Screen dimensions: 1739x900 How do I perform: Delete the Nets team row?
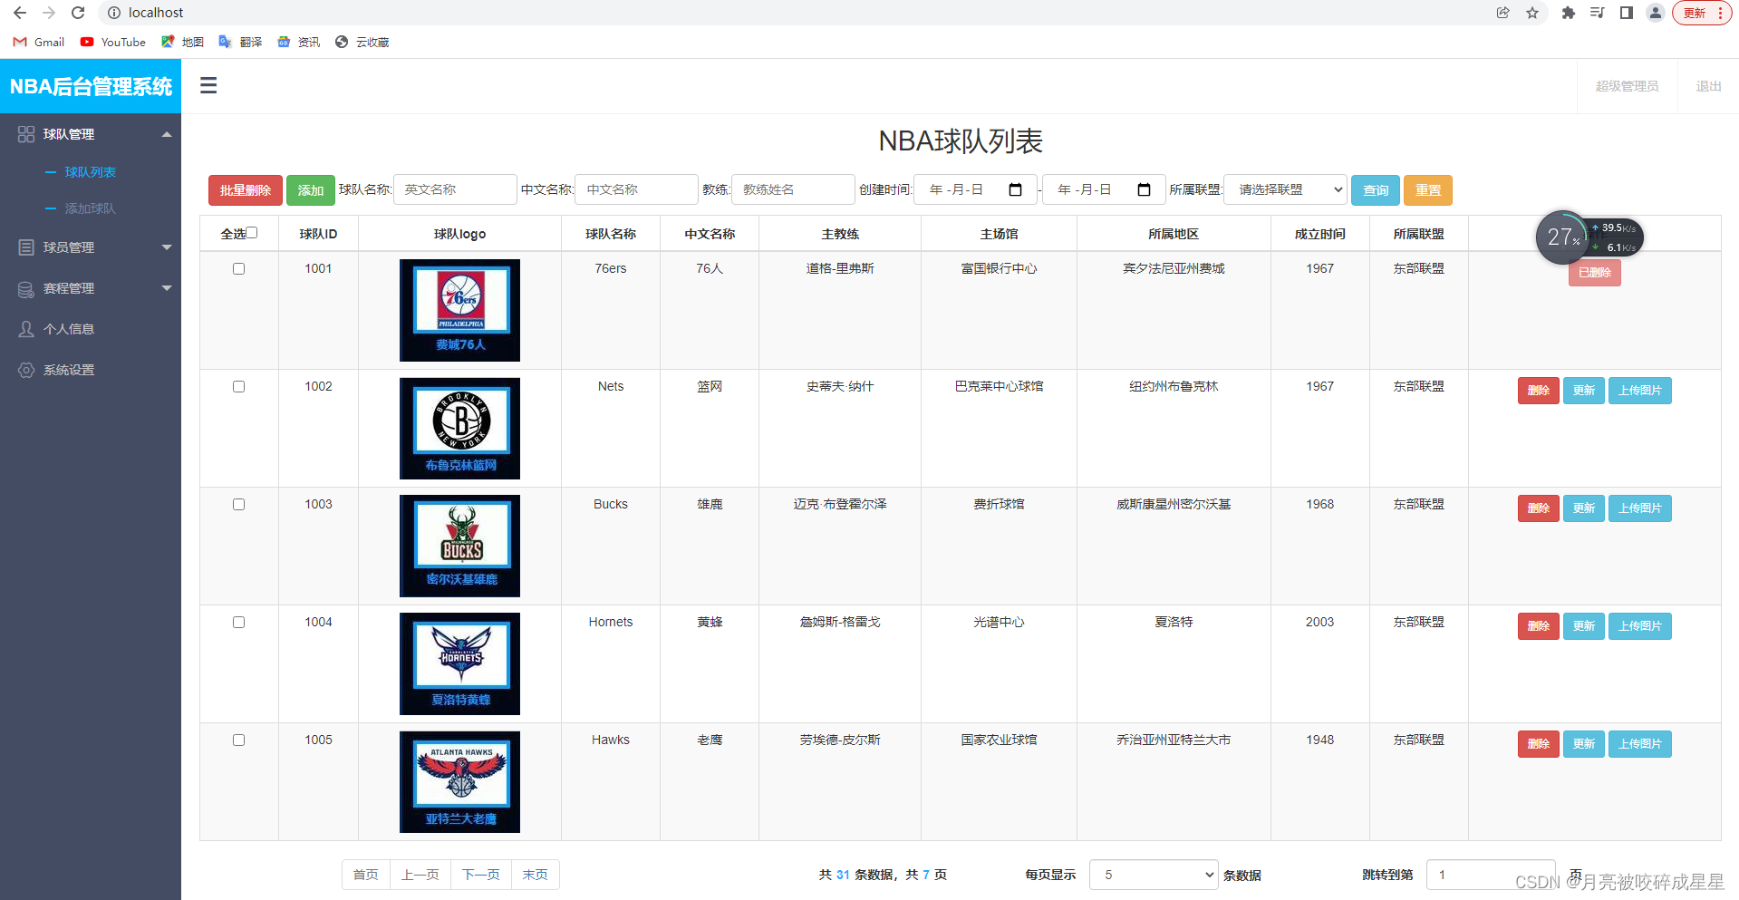click(1539, 391)
